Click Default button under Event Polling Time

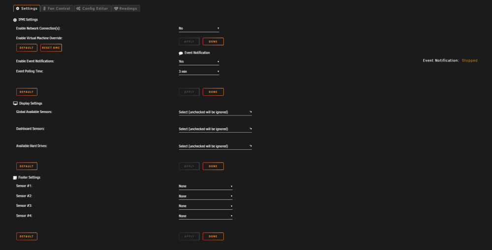tap(27, 92)
